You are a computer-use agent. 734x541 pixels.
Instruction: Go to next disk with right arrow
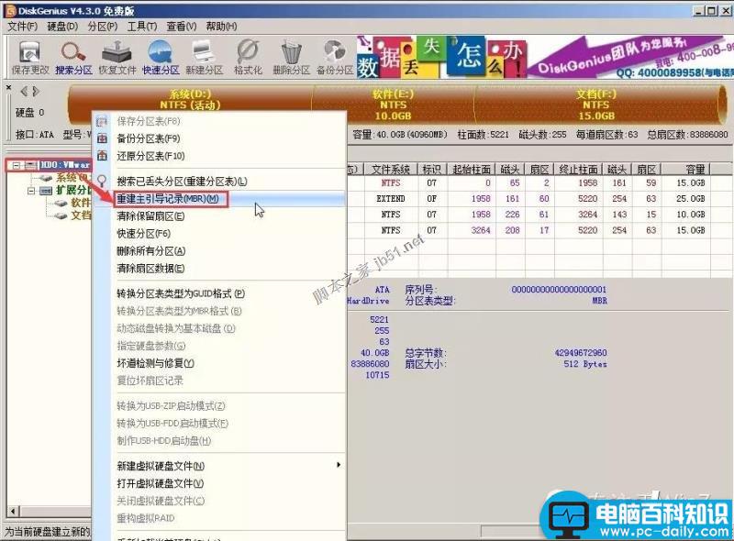tap(36, 91)
